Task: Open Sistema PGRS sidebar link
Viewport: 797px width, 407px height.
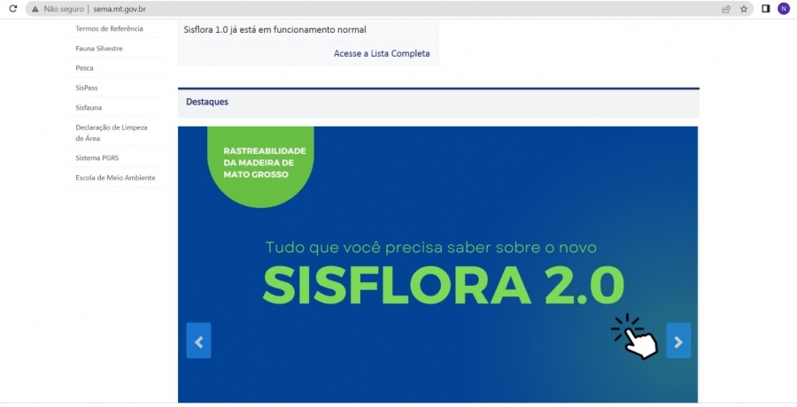Action: tap(97, 157)
